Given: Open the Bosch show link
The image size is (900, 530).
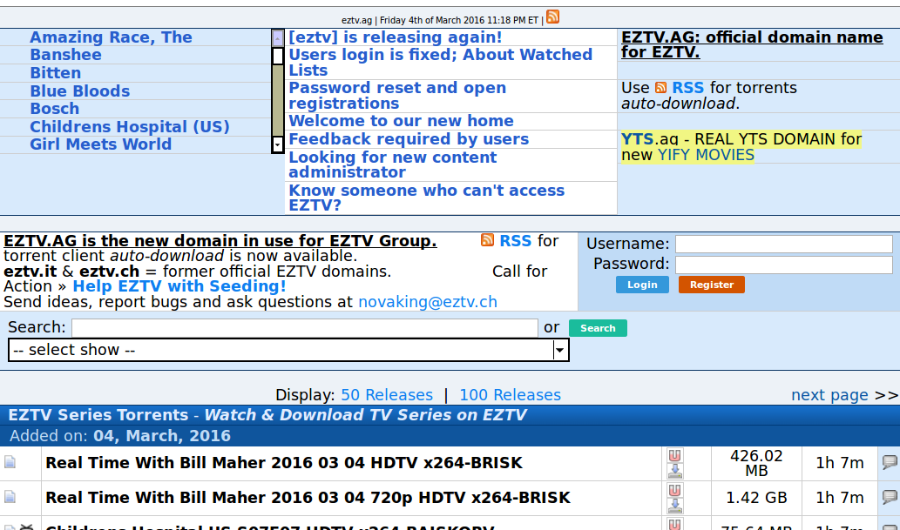Looking at the screenshot, I should pyautogui.click(x=55, y=109).
